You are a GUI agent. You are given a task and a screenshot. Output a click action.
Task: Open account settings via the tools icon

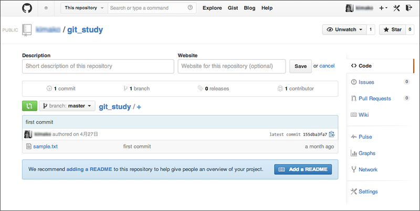click(x=397, y=8)
